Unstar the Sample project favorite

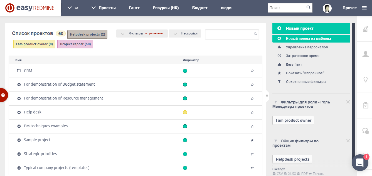coord(252,140)
